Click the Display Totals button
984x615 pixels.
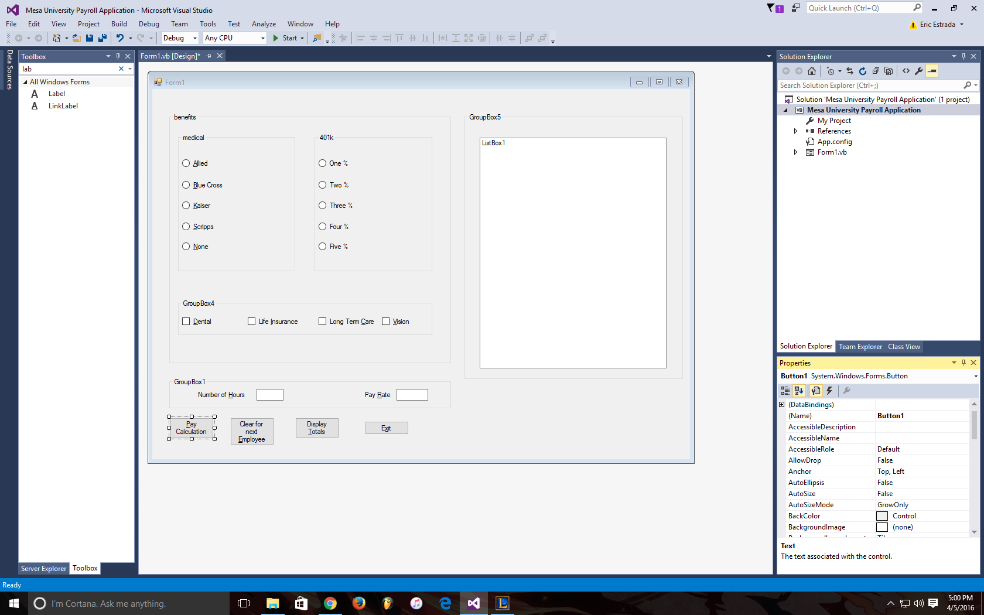(x=316, y=428)
